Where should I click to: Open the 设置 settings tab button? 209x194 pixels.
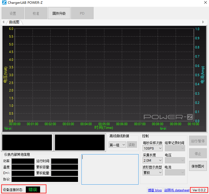click(x=13, y=13)
